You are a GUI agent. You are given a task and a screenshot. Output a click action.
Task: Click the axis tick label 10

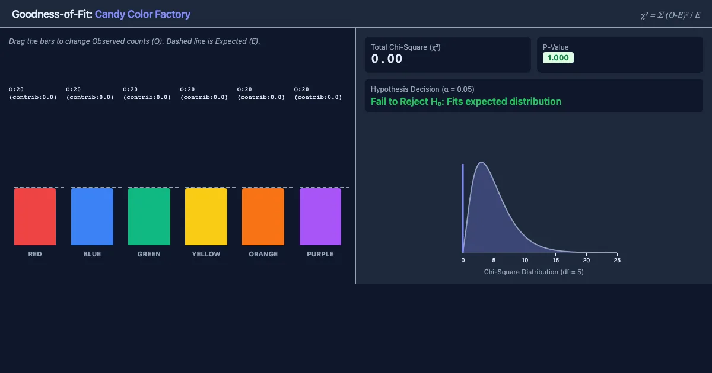(525, 261)
